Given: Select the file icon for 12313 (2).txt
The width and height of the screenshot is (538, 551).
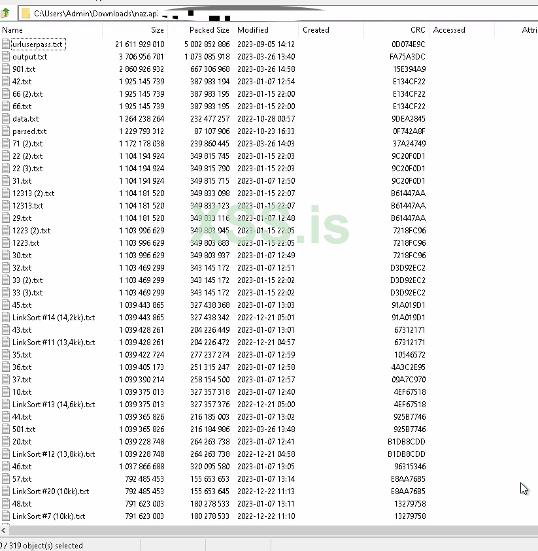Looking at the screenshot, I should coord(6,193).
